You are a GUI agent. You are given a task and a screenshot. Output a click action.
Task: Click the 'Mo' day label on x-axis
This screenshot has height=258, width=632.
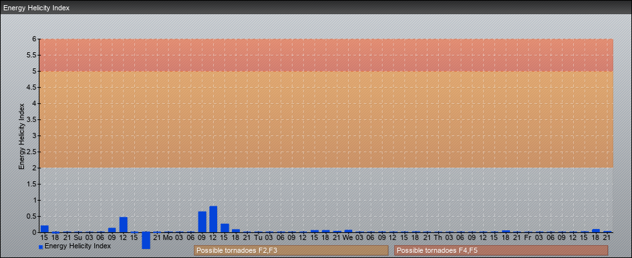pos(168,237)
